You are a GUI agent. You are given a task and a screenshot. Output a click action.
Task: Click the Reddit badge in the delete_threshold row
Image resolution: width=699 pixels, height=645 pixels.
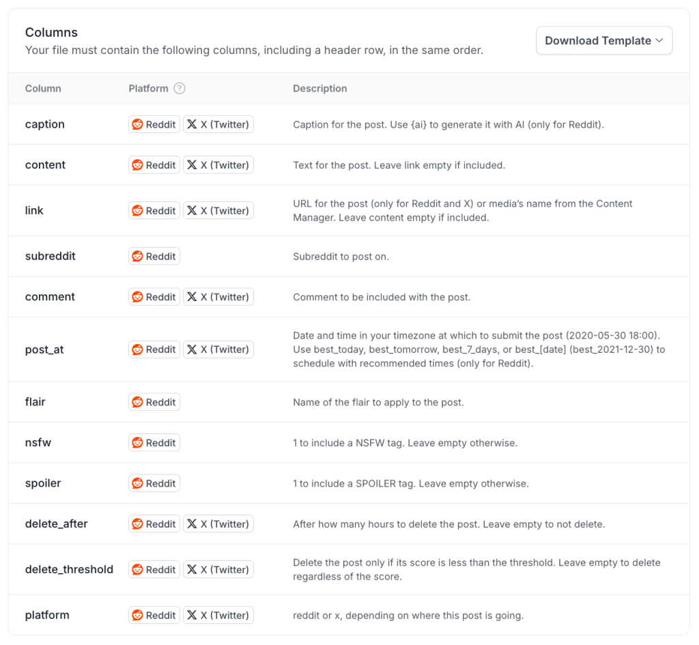pos(154,570)
